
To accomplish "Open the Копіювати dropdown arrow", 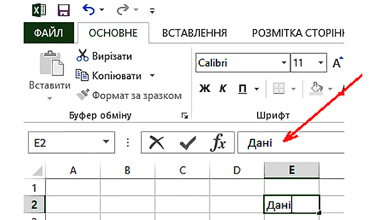I will pos(152,75).
